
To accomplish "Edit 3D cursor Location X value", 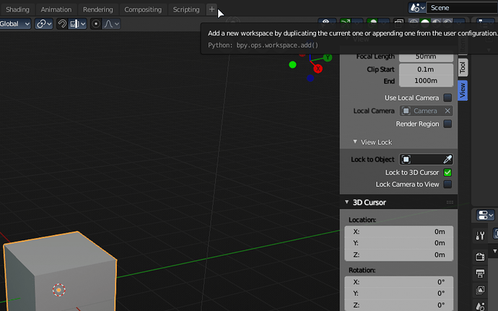I will [x=399, y=232].
